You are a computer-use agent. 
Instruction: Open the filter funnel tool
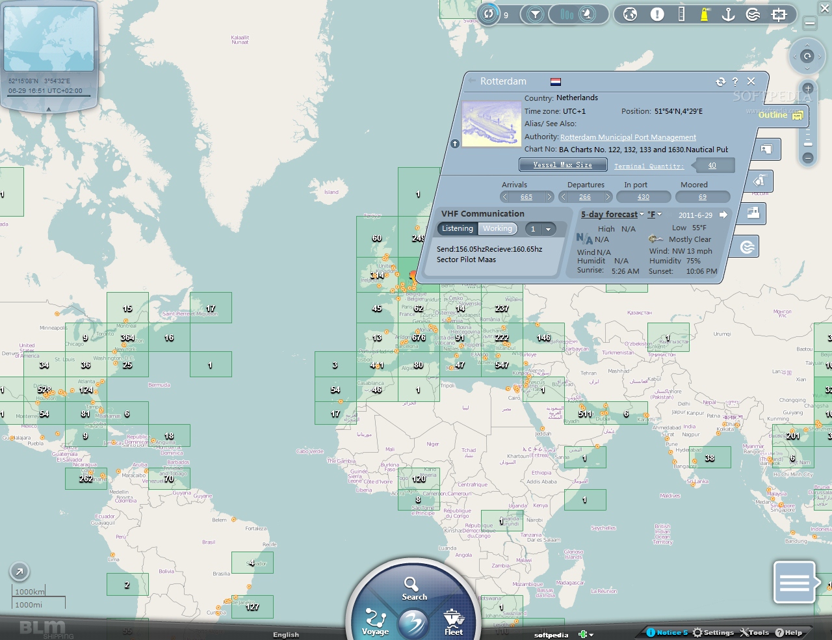click(x=535, y=14)
